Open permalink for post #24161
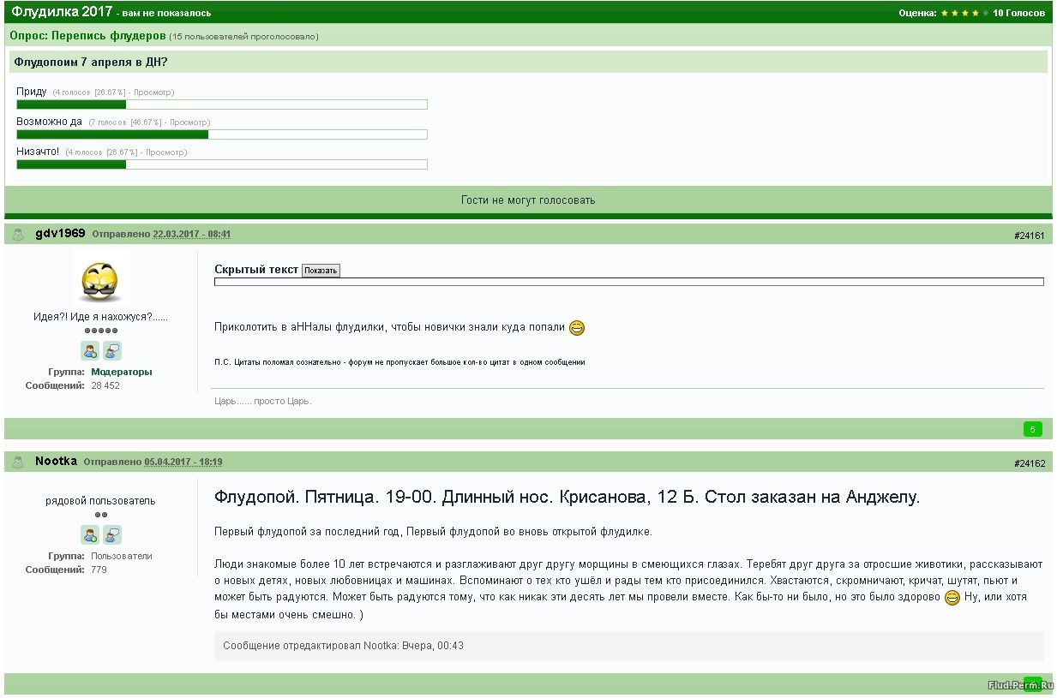The image size is (1063, 698). click(1029, 236)
